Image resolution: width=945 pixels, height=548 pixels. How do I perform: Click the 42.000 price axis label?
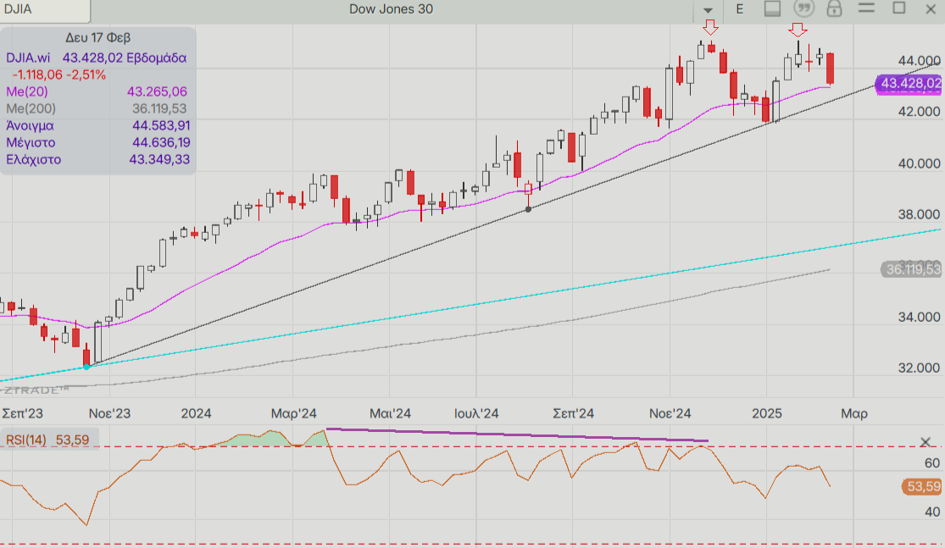point(919,112)
